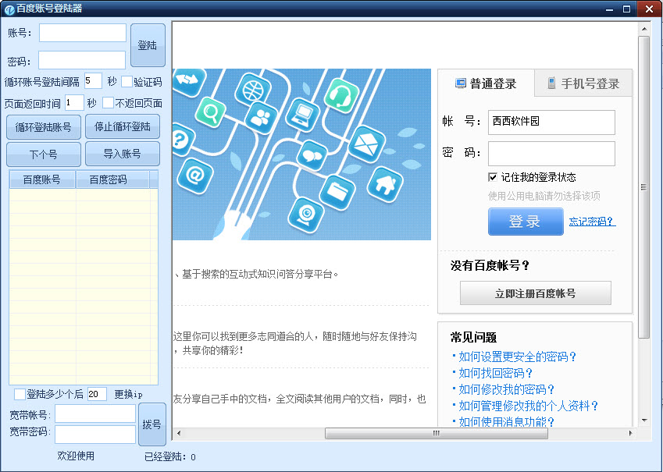Click the vertical scrollbar up arrow
663x472 pixels.
coord(644,29)
